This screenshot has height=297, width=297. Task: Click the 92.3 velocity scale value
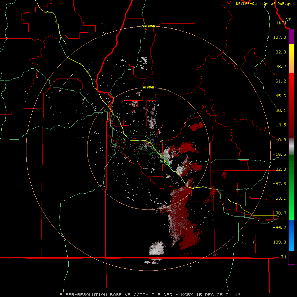tap(281, 52)
